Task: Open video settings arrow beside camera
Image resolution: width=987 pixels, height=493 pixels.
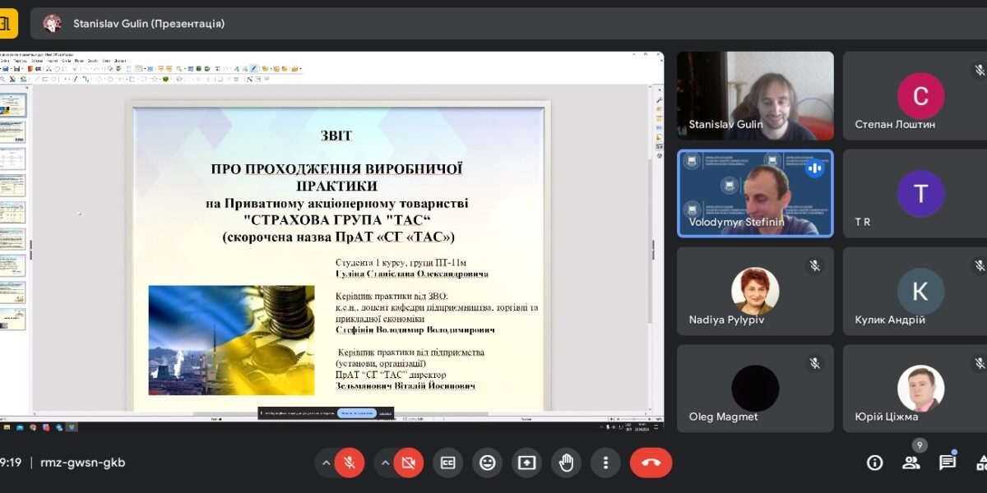Action: [x=385, y=463]
